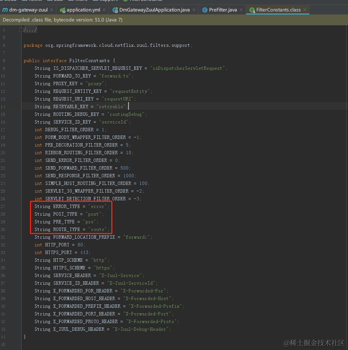Click the HTTP_PORT constant
The width and height of the screenshot is (348, 350).
tap(57, 245)
